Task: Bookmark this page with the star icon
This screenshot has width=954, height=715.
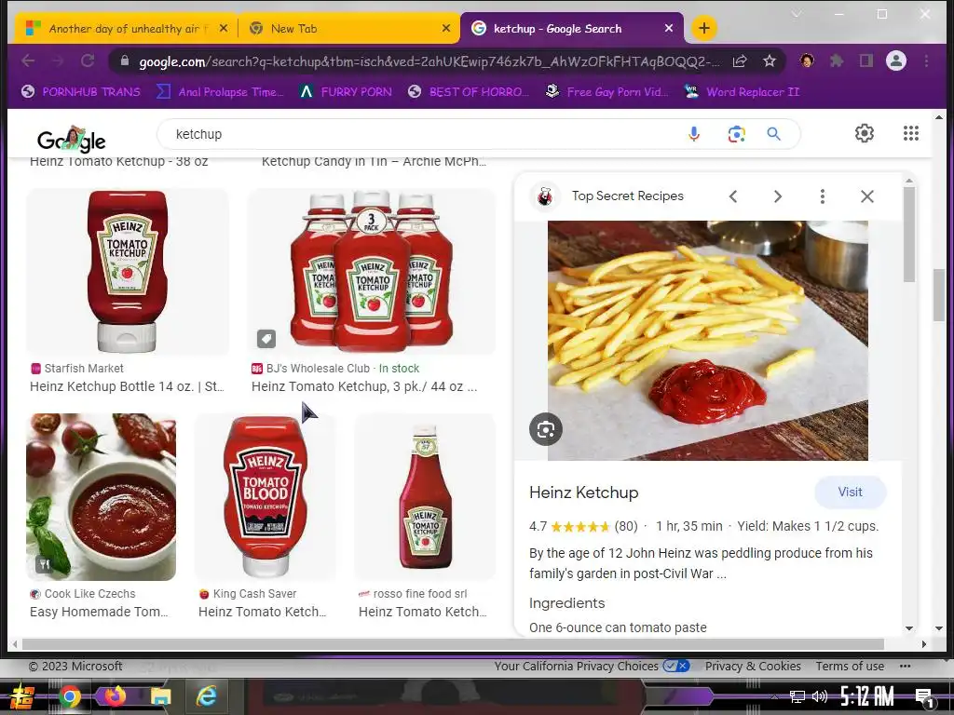Action: [x=769, y=61]
